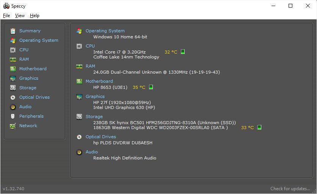This screenshot has height=194, width=317.
Task: Click the Optical Drives heading in main panel
Action: tap(101, 137)
